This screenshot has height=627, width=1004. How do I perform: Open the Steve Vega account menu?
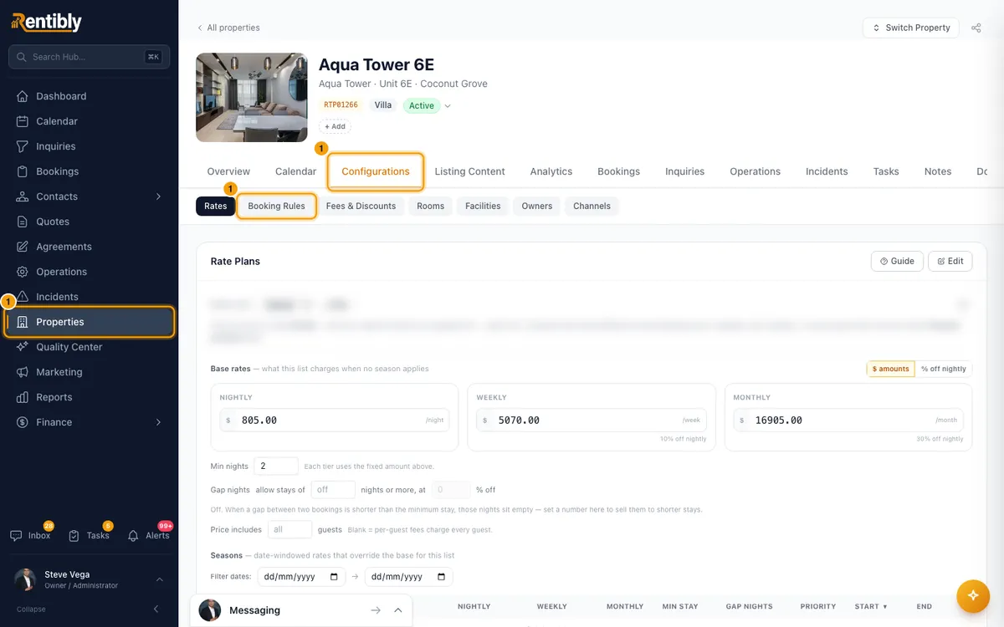click(89, 579)
